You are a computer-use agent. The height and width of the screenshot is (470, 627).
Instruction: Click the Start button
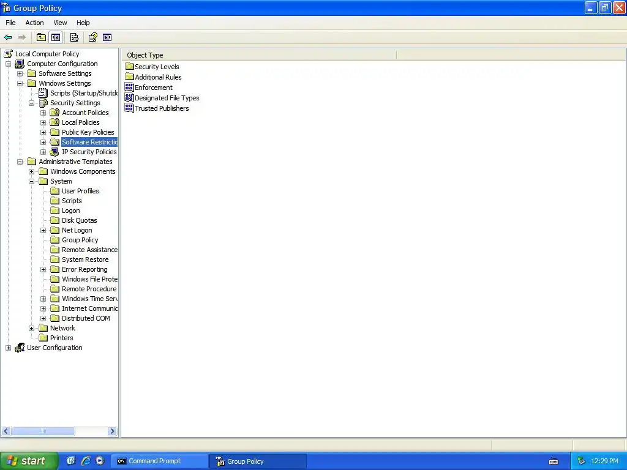click(29, 461)
